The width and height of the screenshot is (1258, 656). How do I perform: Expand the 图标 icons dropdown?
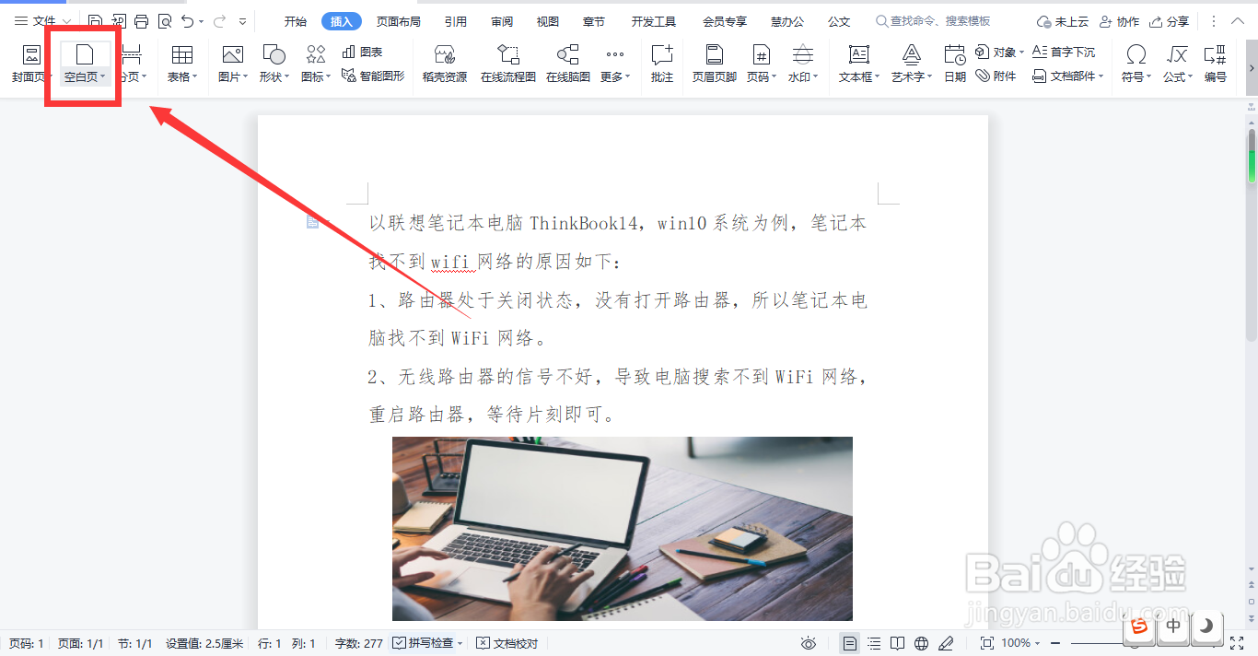[329, 77]
